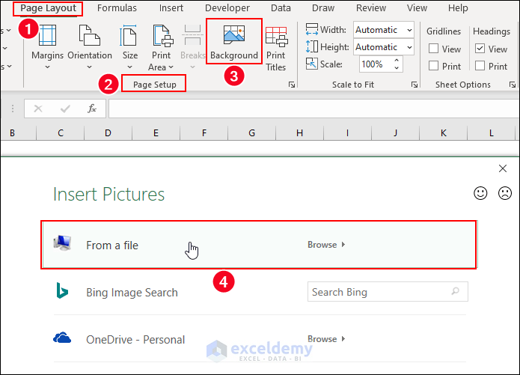This screenshot has width=520, height=375.
Task: Expand the Height dropdown set to Automatic
Action: [409, 47]
